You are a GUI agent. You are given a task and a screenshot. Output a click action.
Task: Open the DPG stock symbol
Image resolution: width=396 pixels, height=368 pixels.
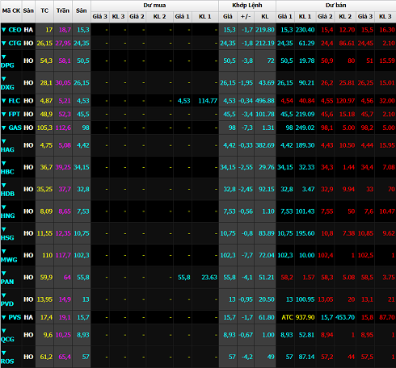(7, 65)
